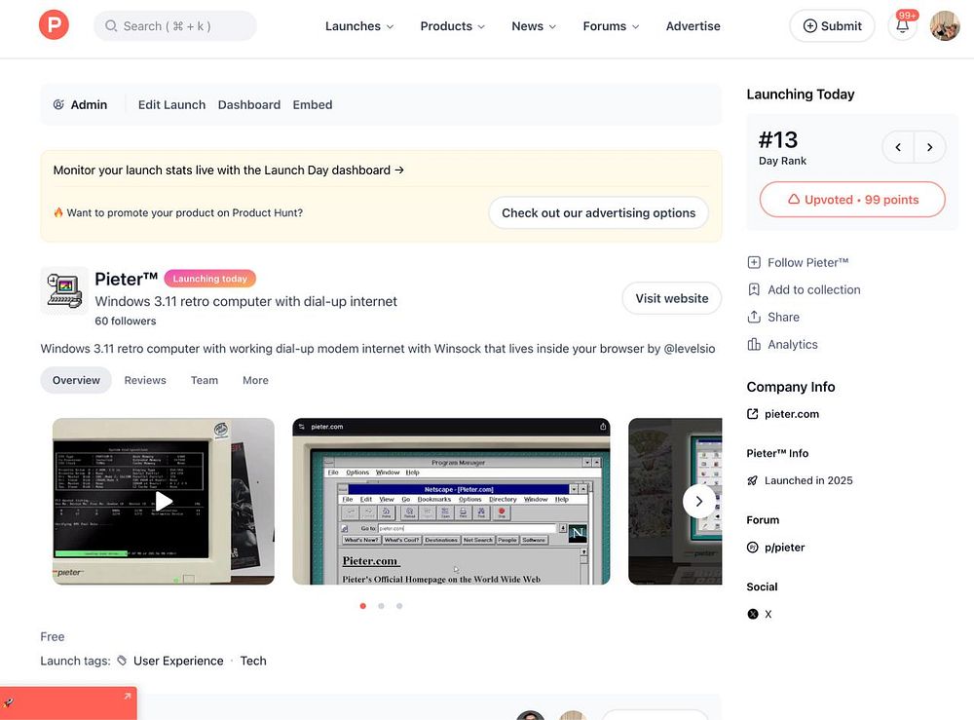
Task: Follow Pieter™
Action: tap(798, 263)
